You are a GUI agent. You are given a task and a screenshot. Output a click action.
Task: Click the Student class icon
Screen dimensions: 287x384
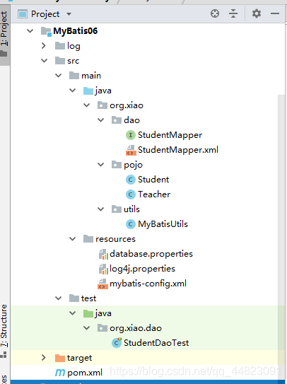[x=131, y=180]
